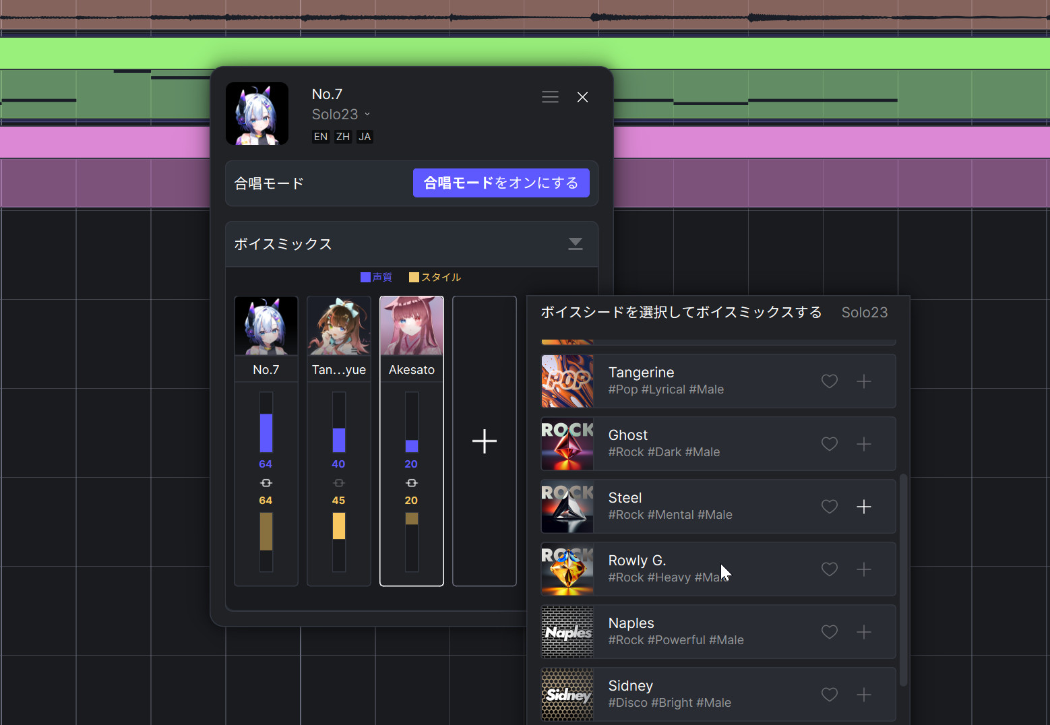
Task: Open the Solo23 version dropdown
Action: pyautogui.click(x=341, y=115)
